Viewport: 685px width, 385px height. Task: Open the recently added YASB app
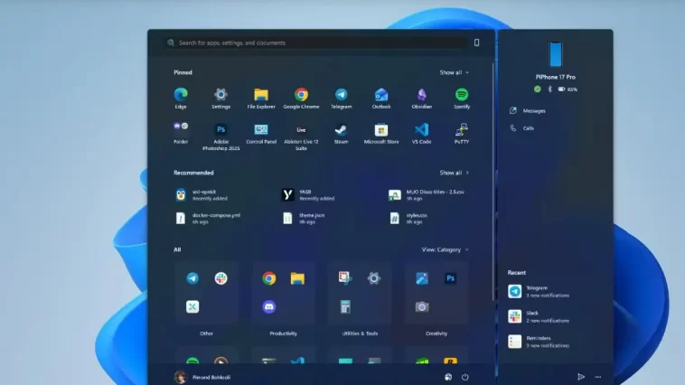coord(308,195)
